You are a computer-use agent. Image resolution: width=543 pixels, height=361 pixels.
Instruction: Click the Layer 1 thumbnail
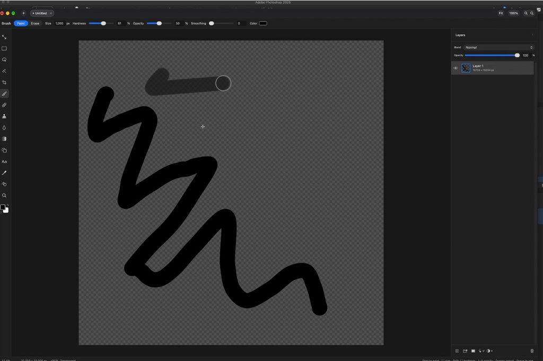point(466,68)
